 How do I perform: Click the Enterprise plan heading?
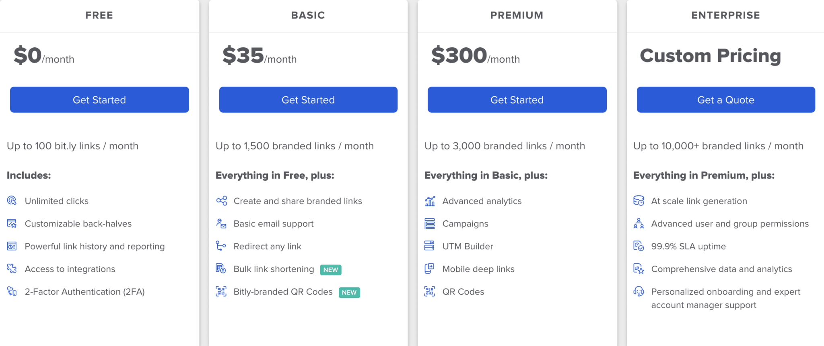726,15
